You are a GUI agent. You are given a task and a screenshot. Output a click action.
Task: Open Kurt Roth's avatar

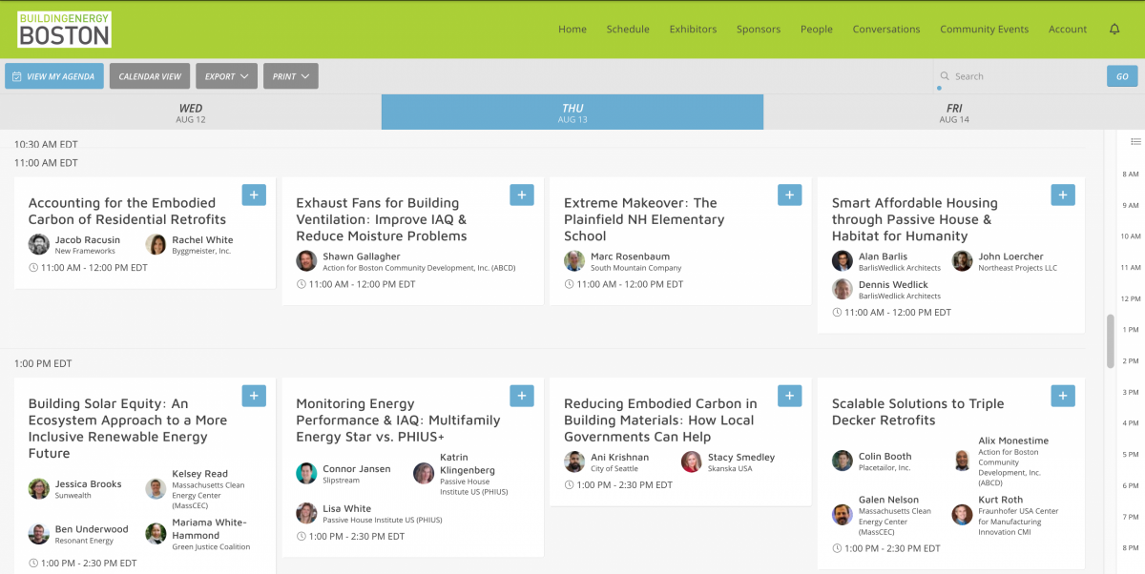[x=962, y=515]
